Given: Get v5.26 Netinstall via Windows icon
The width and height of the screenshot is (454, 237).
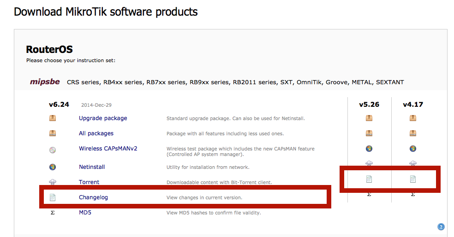Looking at the screenshot, I should tap(369, 149).
